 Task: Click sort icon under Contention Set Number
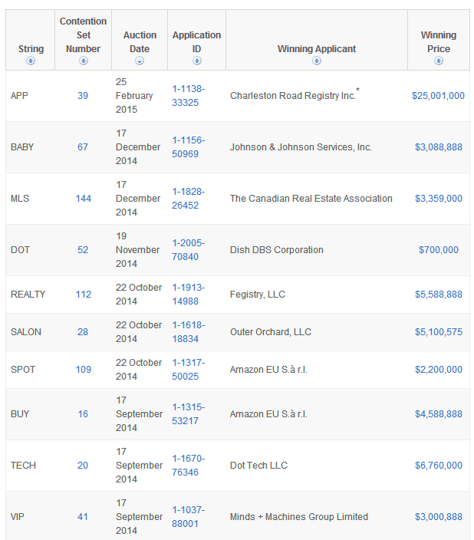point(84,61)
